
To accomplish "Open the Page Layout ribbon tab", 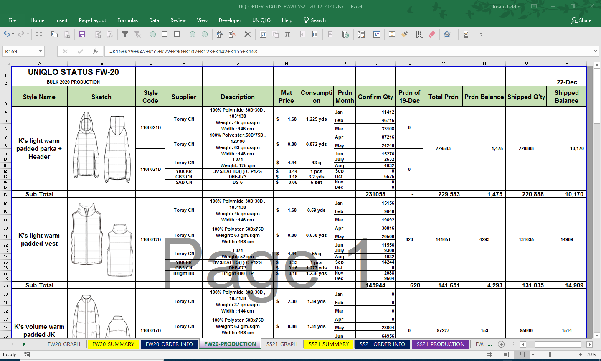I will pyautogui.click(x=92, y=20).
